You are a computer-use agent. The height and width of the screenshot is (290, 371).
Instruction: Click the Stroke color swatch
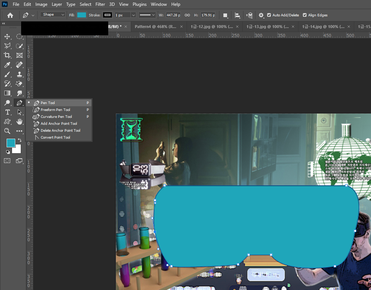[x=108, y=15]
